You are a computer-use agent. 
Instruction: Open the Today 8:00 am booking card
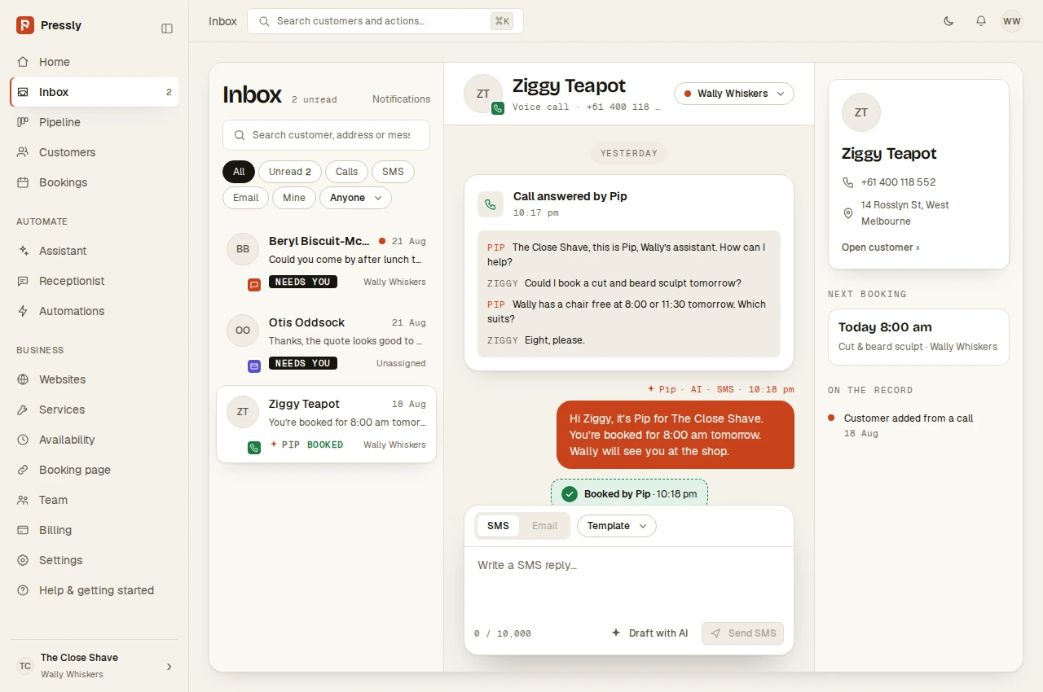coord(918,337)
